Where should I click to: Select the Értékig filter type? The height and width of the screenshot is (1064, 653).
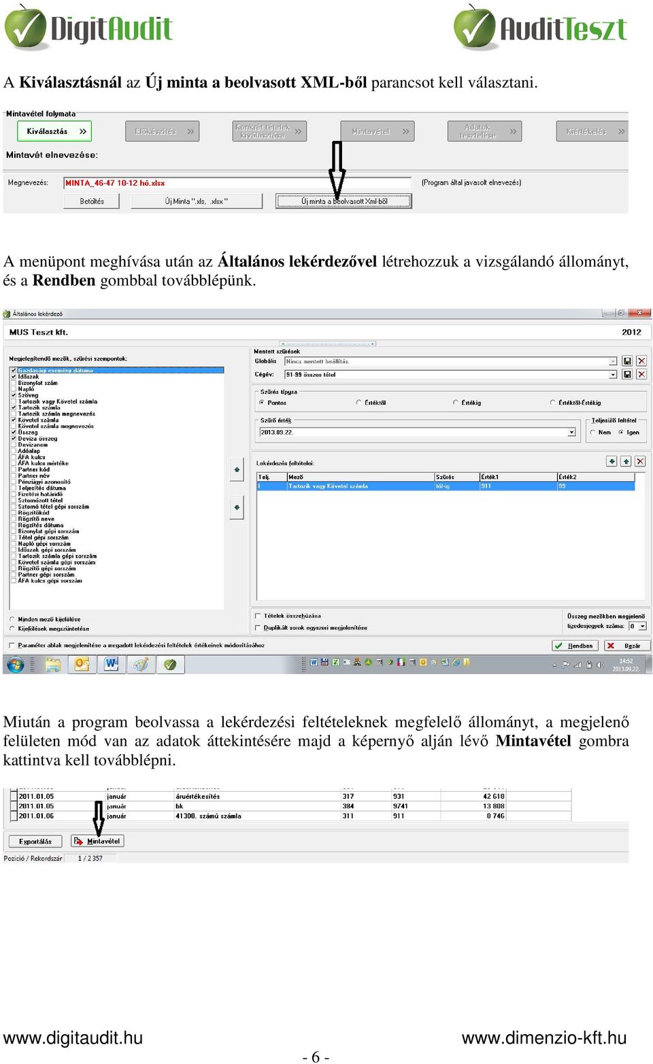[456, 403]
